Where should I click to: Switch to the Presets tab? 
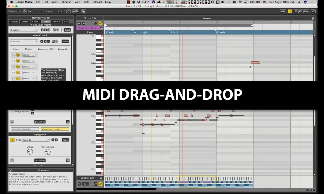(x=14, y=22)
